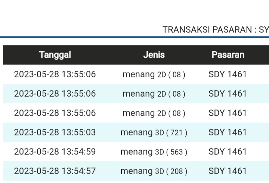Click SDY 1461 in the 3D (721) row
Screen dimensions: 269x183
tap(228, 132)
